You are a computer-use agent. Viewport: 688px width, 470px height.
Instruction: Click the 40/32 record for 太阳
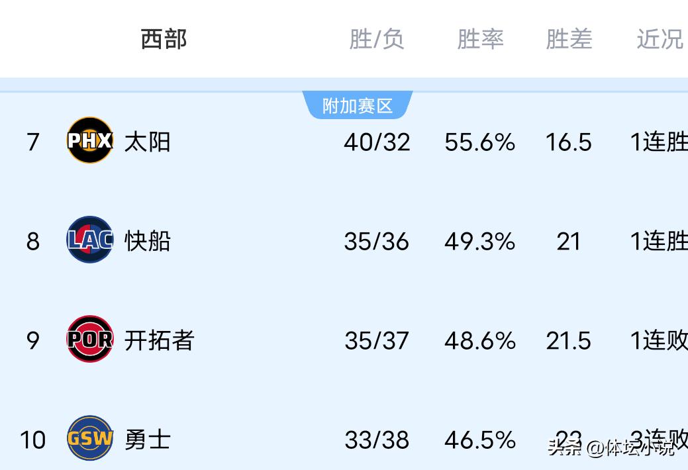[377, 142]
